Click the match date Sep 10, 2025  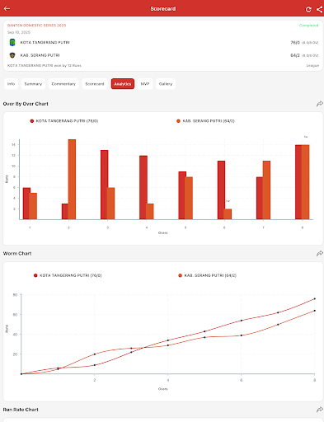point(19,32)
